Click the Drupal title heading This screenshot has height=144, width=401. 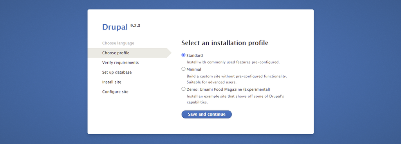tap(115, 27)
